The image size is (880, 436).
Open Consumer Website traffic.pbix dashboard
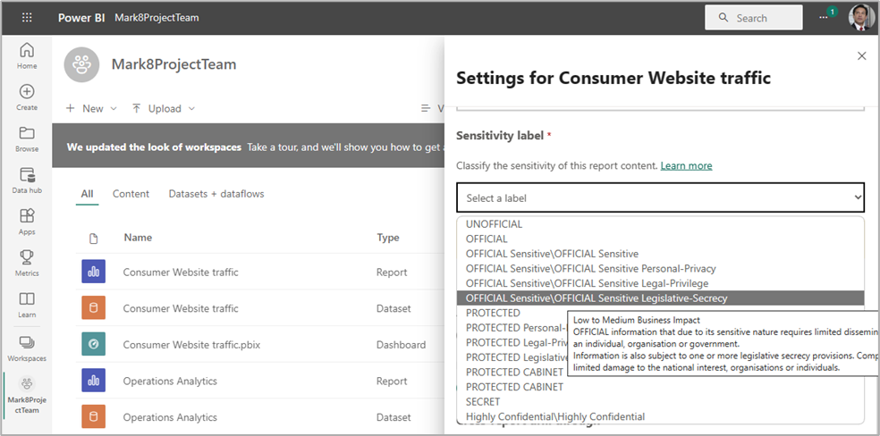coord(192,345)
